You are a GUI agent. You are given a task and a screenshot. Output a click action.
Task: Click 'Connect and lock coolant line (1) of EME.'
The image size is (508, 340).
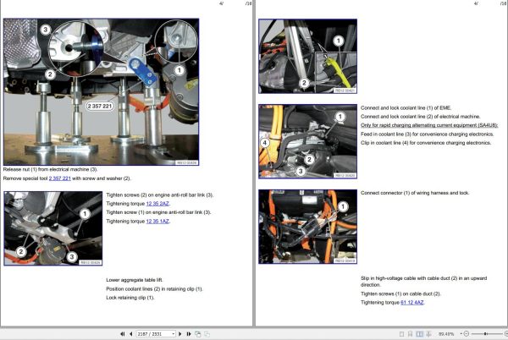(x=406, y=107)
